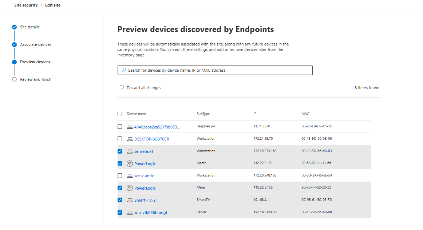Click the RaspberryPi device icon in first row
This screenshot has height=230, width=423.
tap(130, 127)
